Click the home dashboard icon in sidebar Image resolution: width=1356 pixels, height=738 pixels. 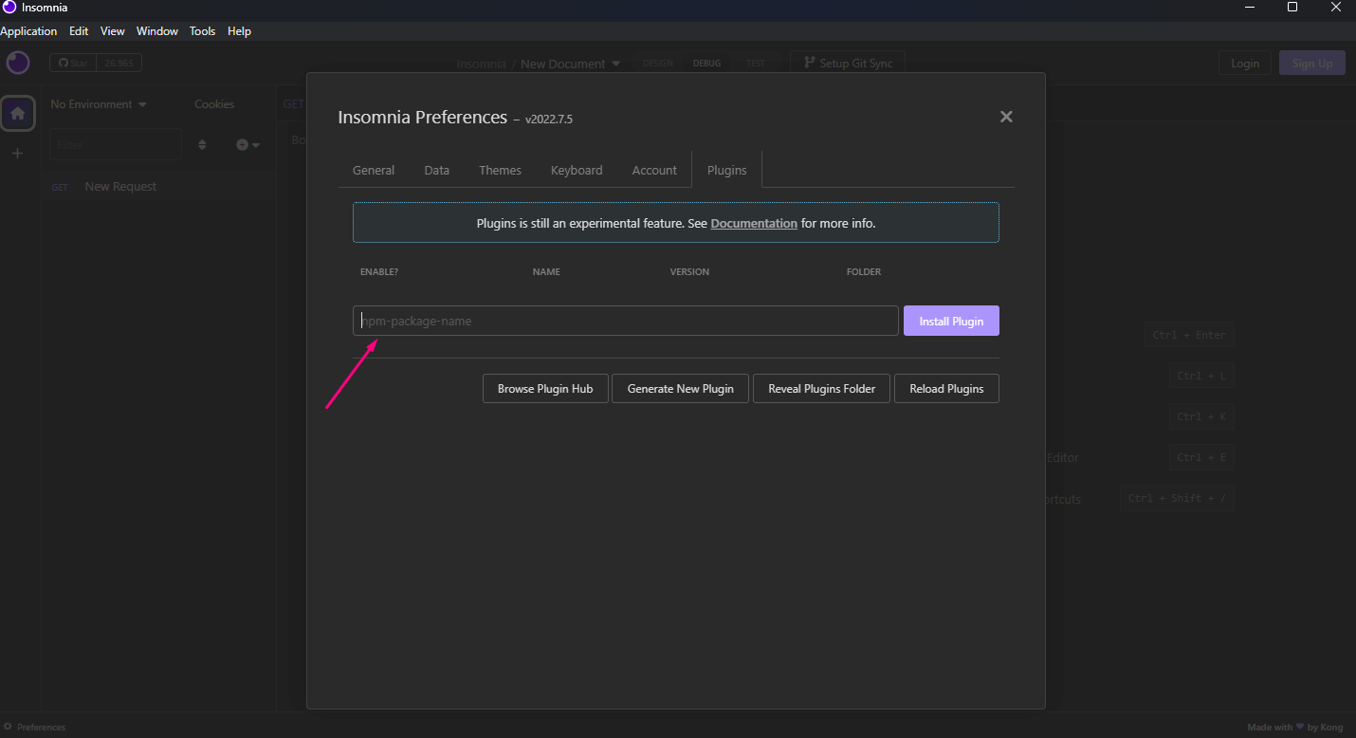pos(18,113)
